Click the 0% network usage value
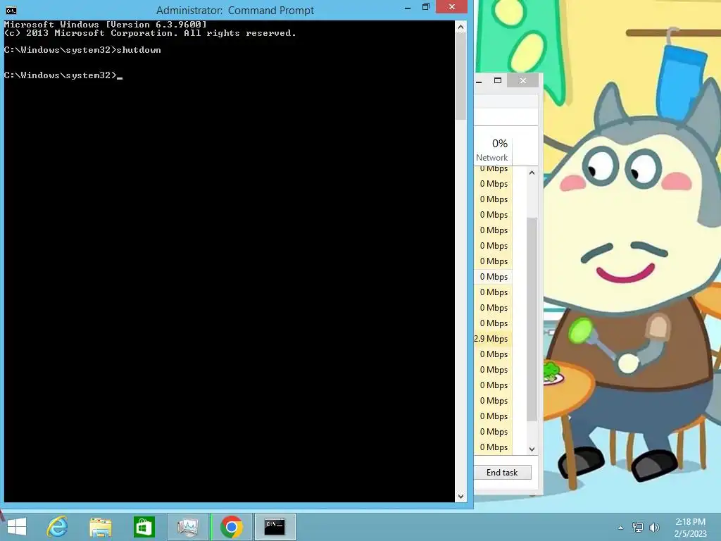The image size is (721, 541). [500, 144]
